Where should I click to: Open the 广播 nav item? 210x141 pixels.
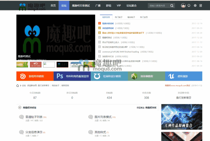(x=98, y=6)
